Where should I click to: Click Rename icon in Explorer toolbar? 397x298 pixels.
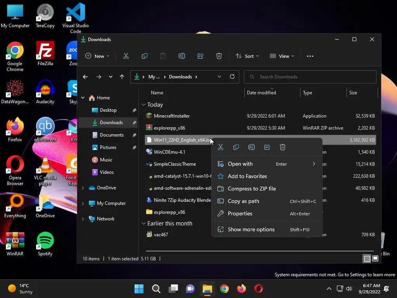click(x=182, y=56)
